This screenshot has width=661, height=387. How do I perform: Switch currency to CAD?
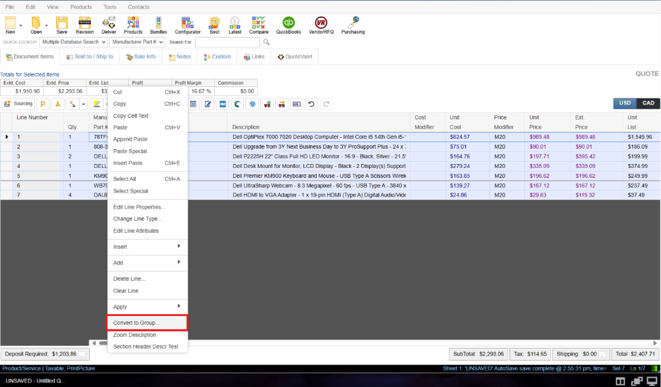[x=648, y=103]
